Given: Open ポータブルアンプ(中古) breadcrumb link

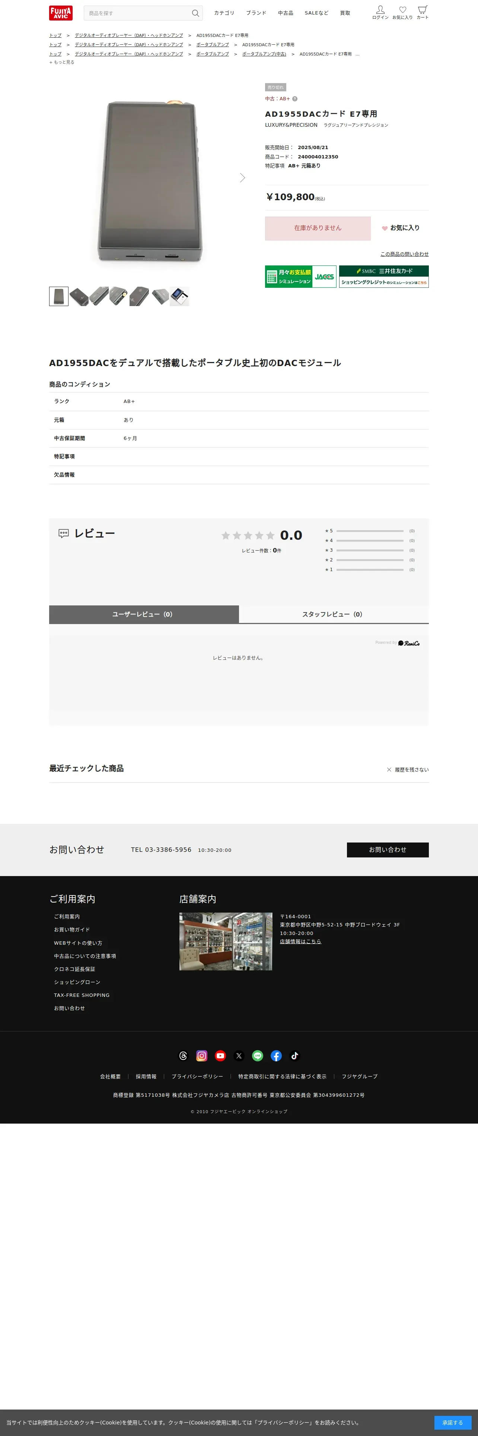Looking at the screenshot, I should 264,54.
